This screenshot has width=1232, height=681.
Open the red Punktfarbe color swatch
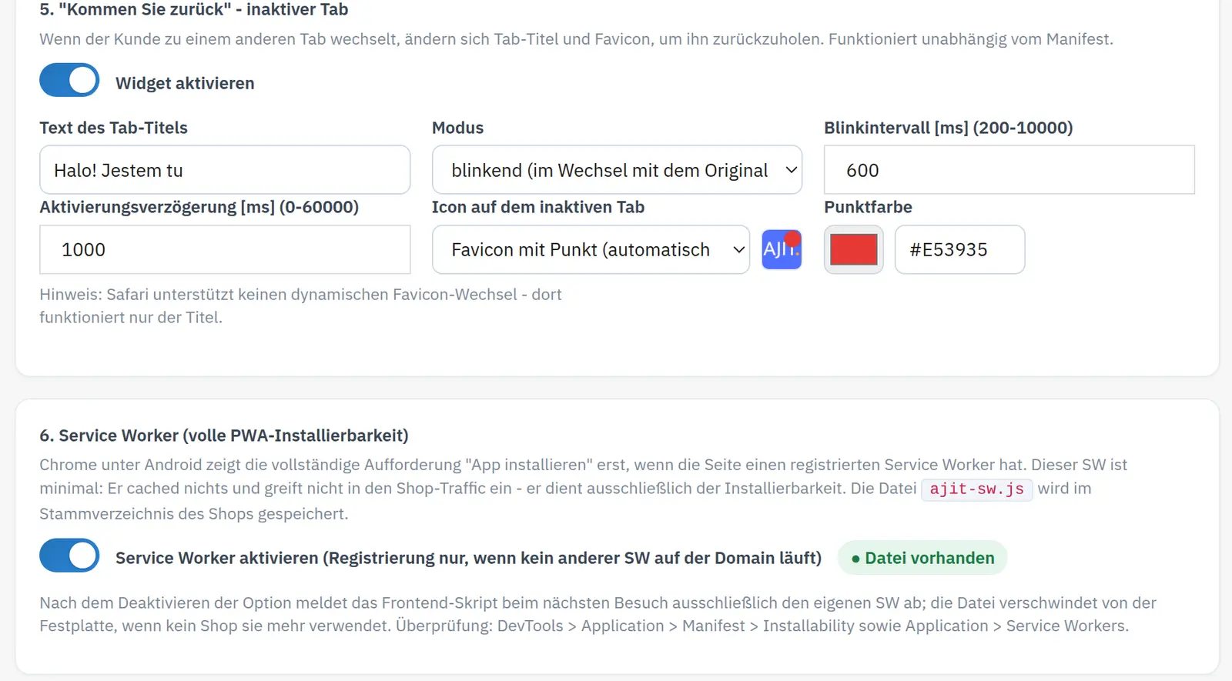pos(853,249)
